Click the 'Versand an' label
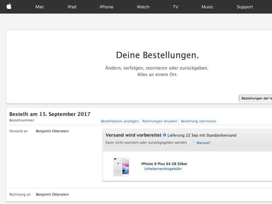The image size is (272, 204). point(18,131)
